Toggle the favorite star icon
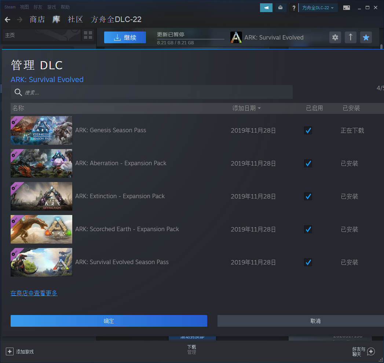The width and height of the screenshot is (384, 363). 366,37
